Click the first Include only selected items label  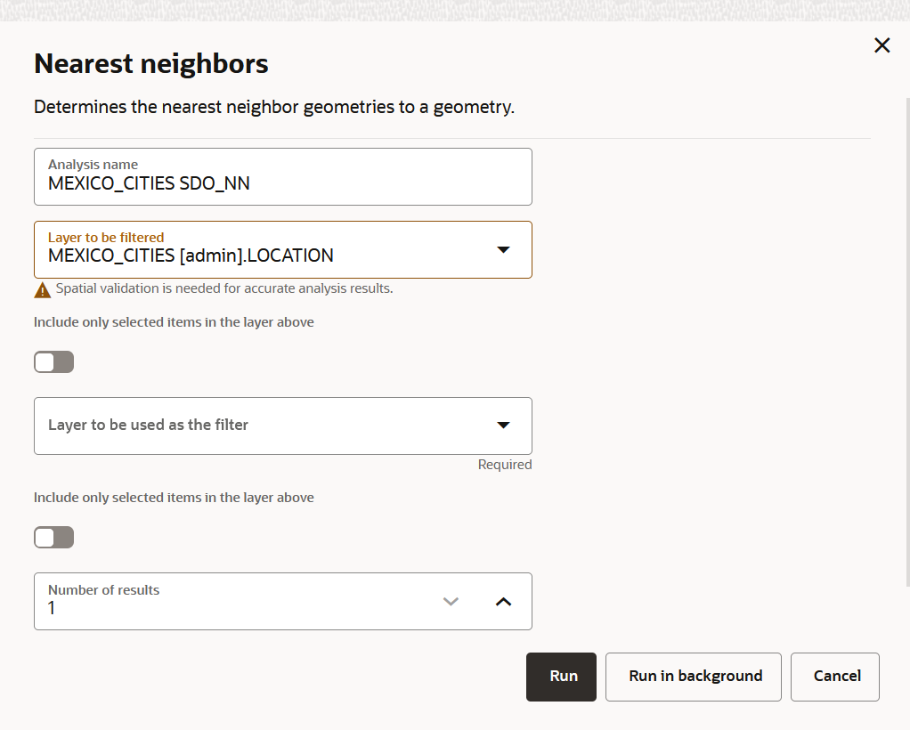[x=174, y=322]
